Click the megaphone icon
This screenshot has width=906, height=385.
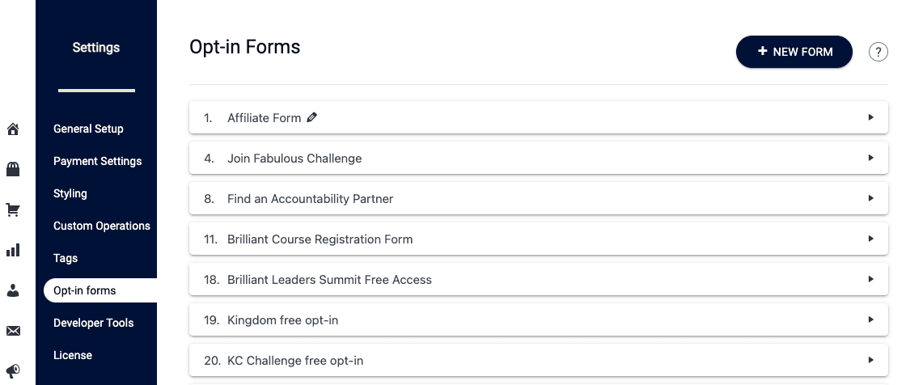13,370
